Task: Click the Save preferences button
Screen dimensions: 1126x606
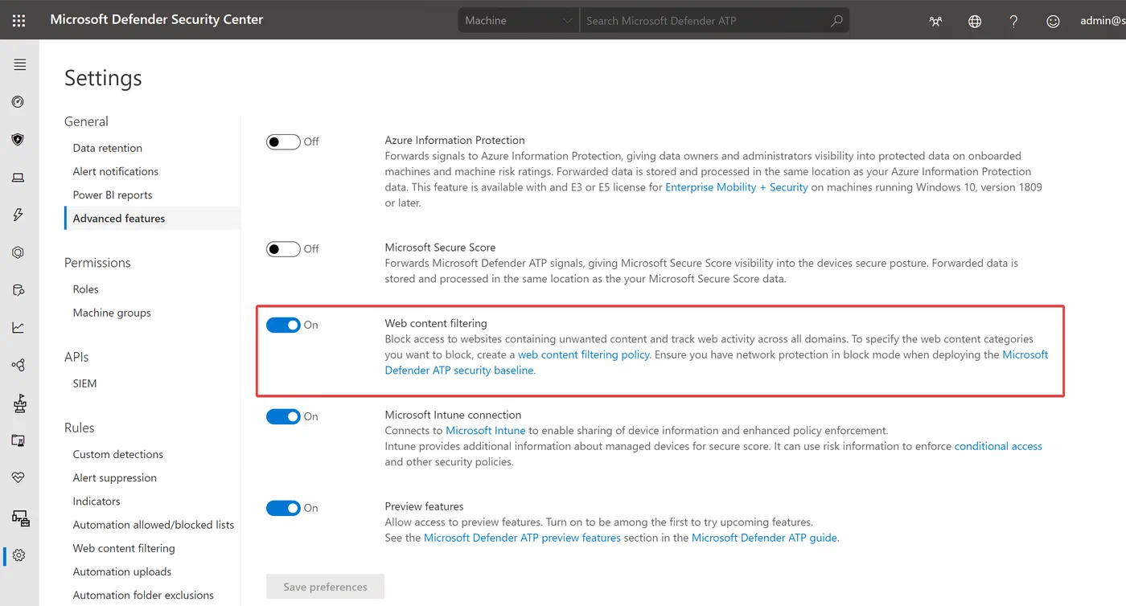Action: (325, 587)
